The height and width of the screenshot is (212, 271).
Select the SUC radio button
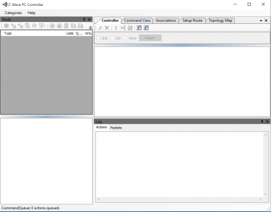tap(98, 38)
